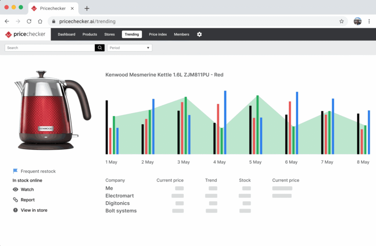Reload the page with refresh icon
Image resolution: width=376 pixels, height=246 pixels.
(29, 21)
